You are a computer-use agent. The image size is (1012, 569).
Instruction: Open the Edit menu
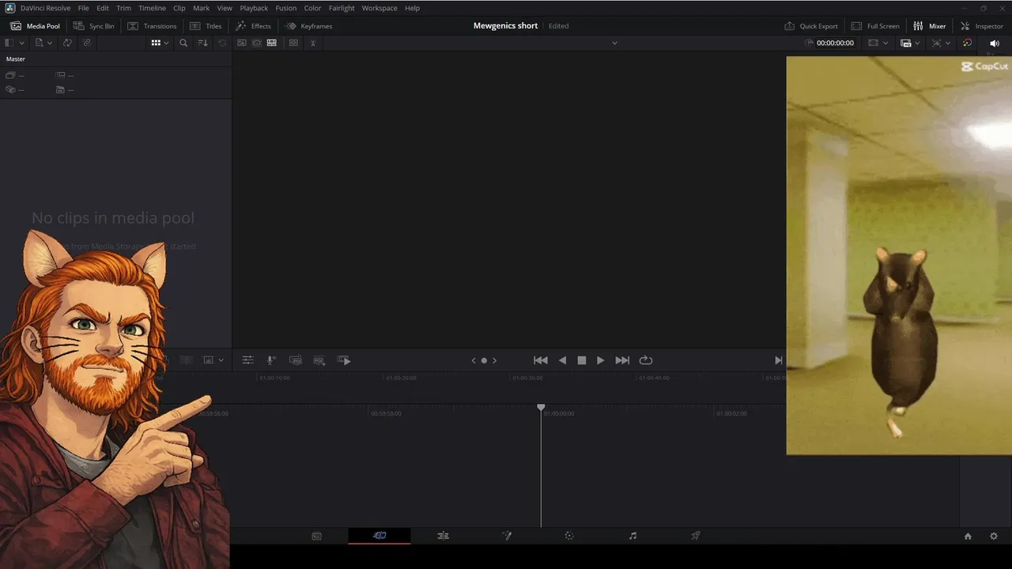103,8
